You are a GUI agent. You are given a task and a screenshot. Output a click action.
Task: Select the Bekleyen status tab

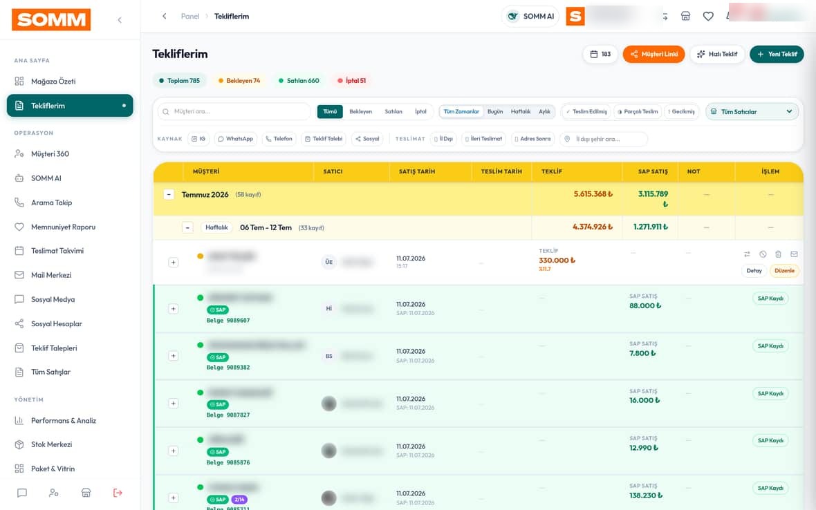click(361, 112)
